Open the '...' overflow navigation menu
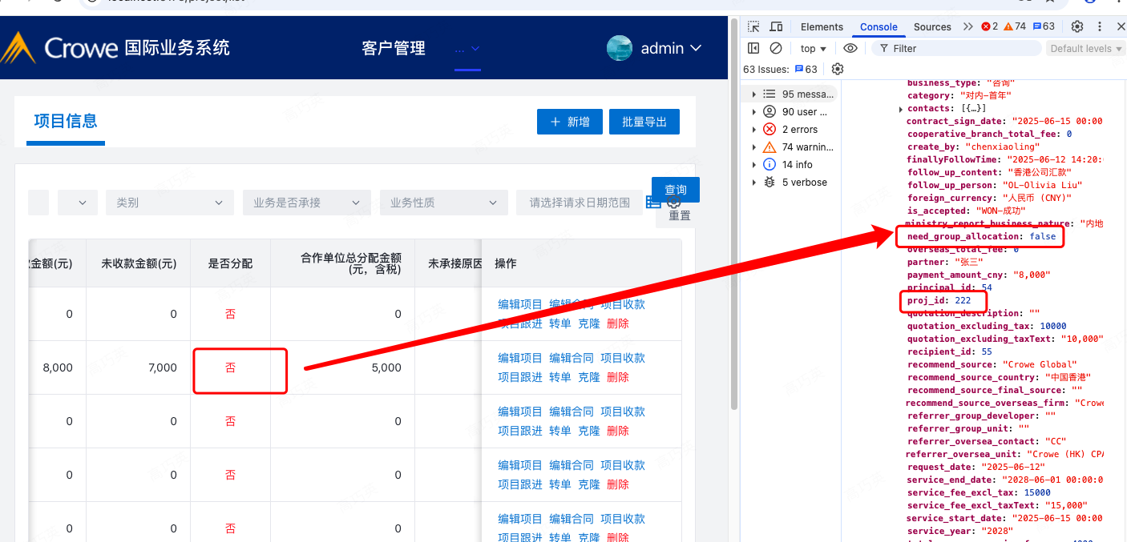The height and width of the screenshot is (542, 1127). tap(467, 49)
